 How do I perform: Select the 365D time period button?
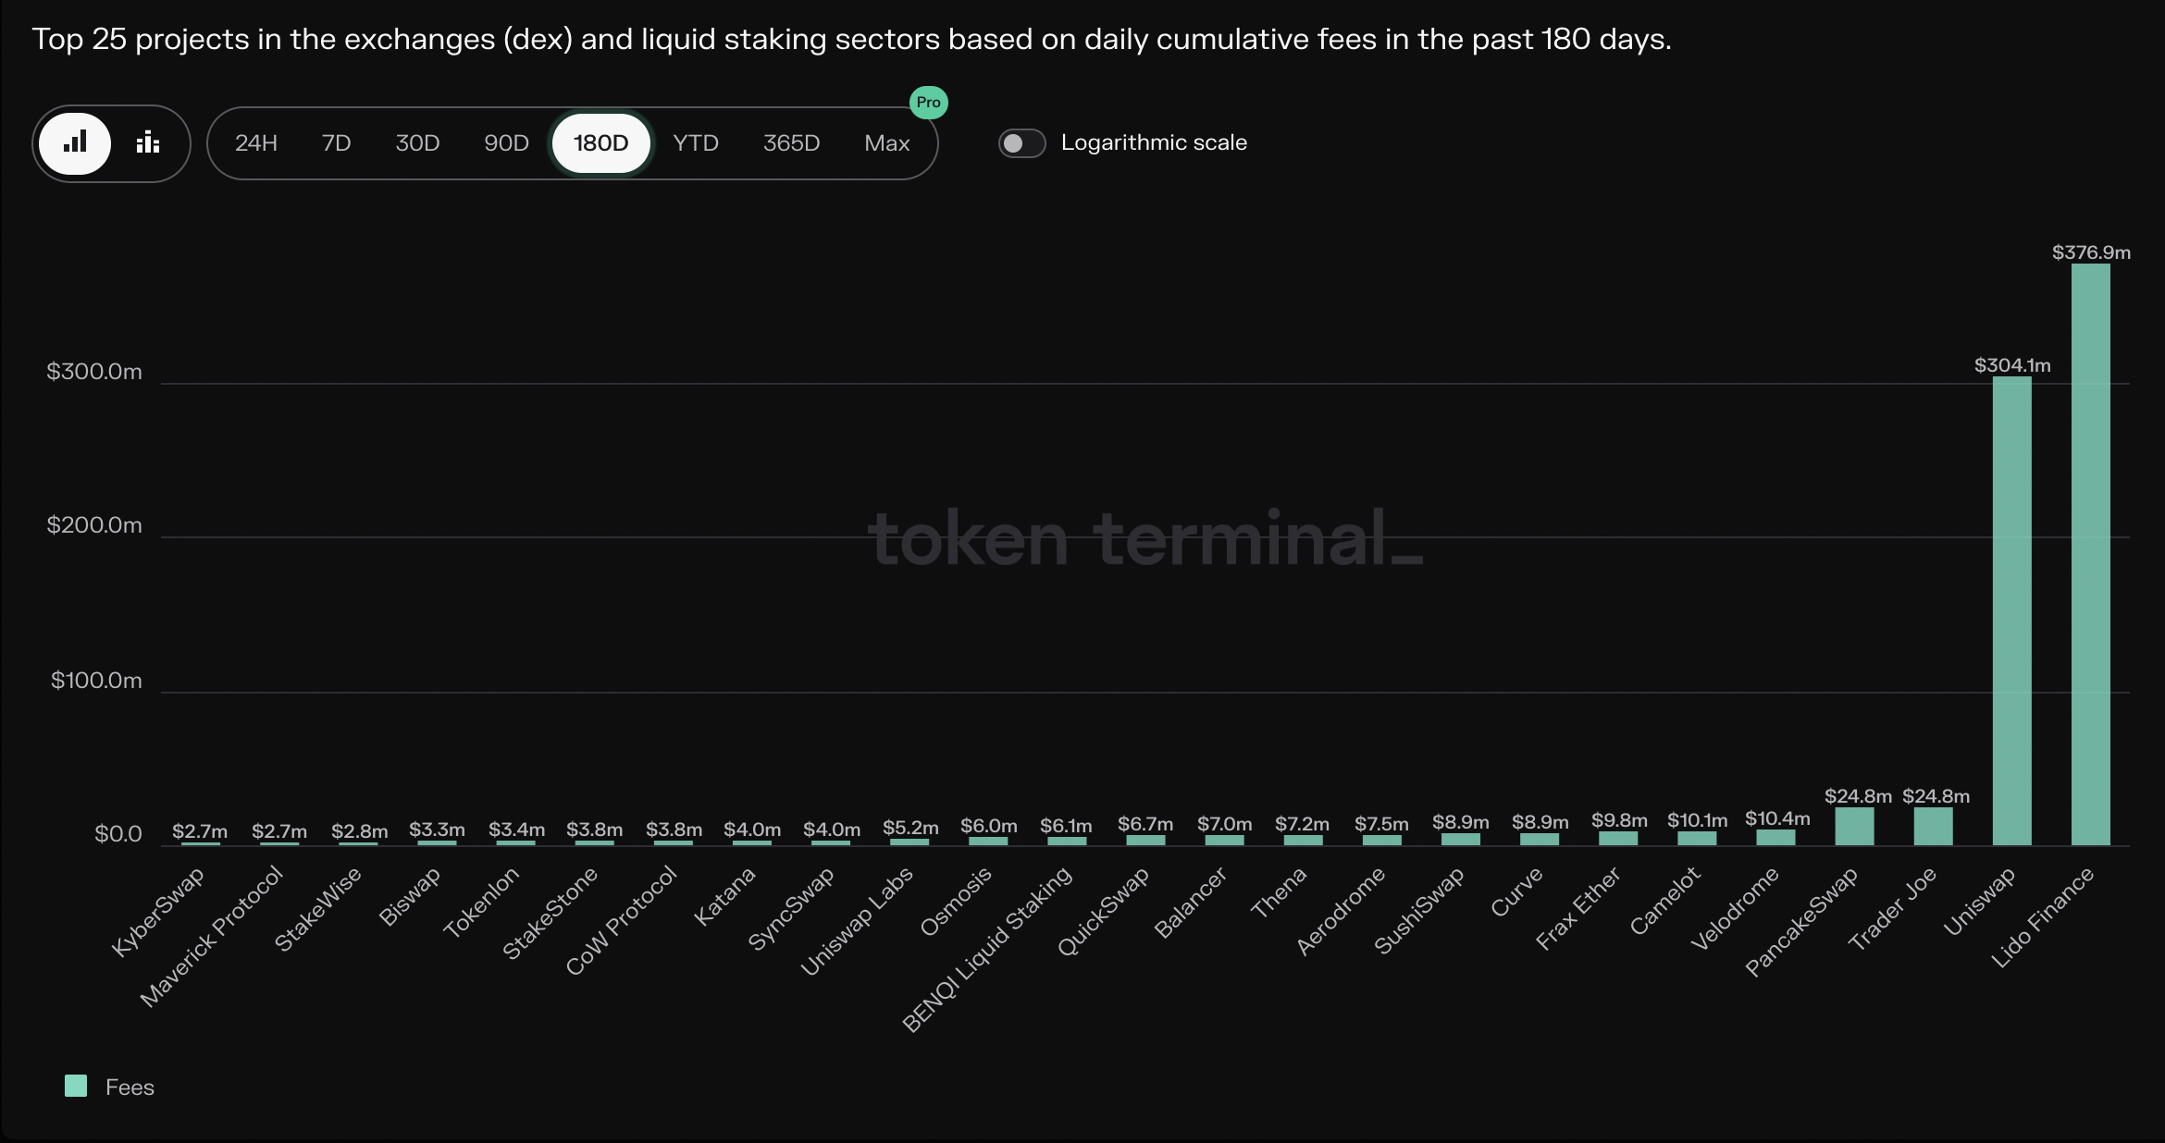[x=792, y=141]
